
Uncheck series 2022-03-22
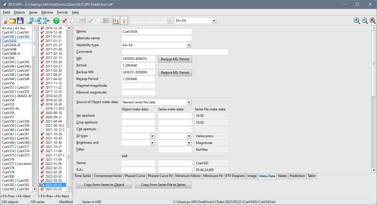point(42,185)
